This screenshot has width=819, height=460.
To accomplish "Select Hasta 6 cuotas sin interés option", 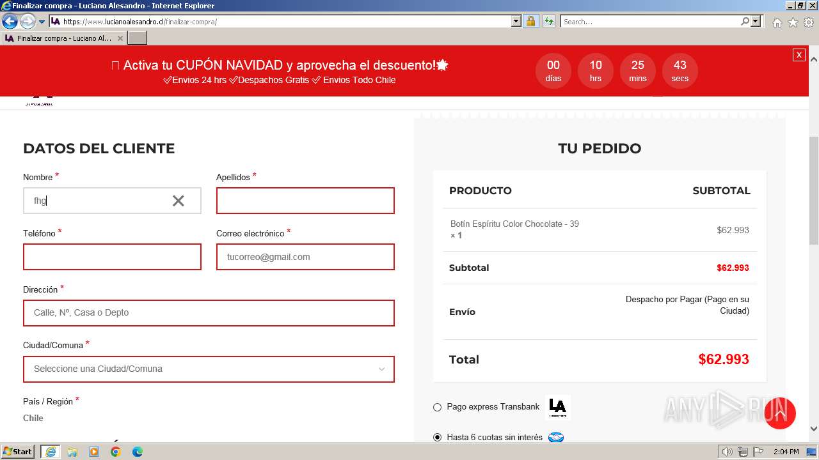I will coord(437,438).
